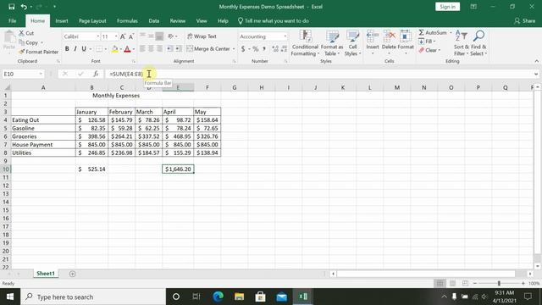Switch to the Page Layout tab
This screenshot has width=542, height=305.
tap(92, 20)
